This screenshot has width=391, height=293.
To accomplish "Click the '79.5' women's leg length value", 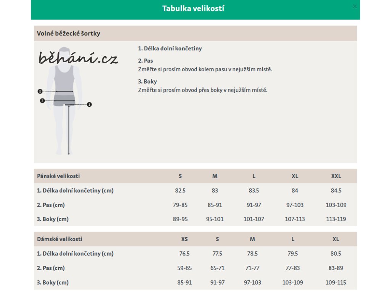I will click(293, 254).
